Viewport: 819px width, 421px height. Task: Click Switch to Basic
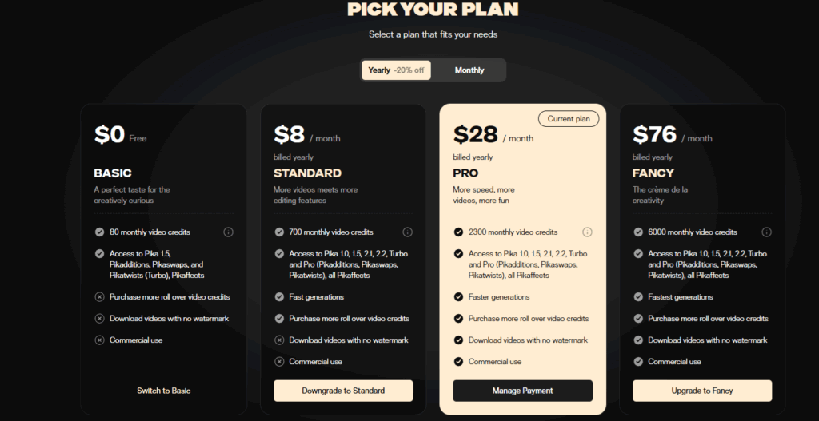163,391
